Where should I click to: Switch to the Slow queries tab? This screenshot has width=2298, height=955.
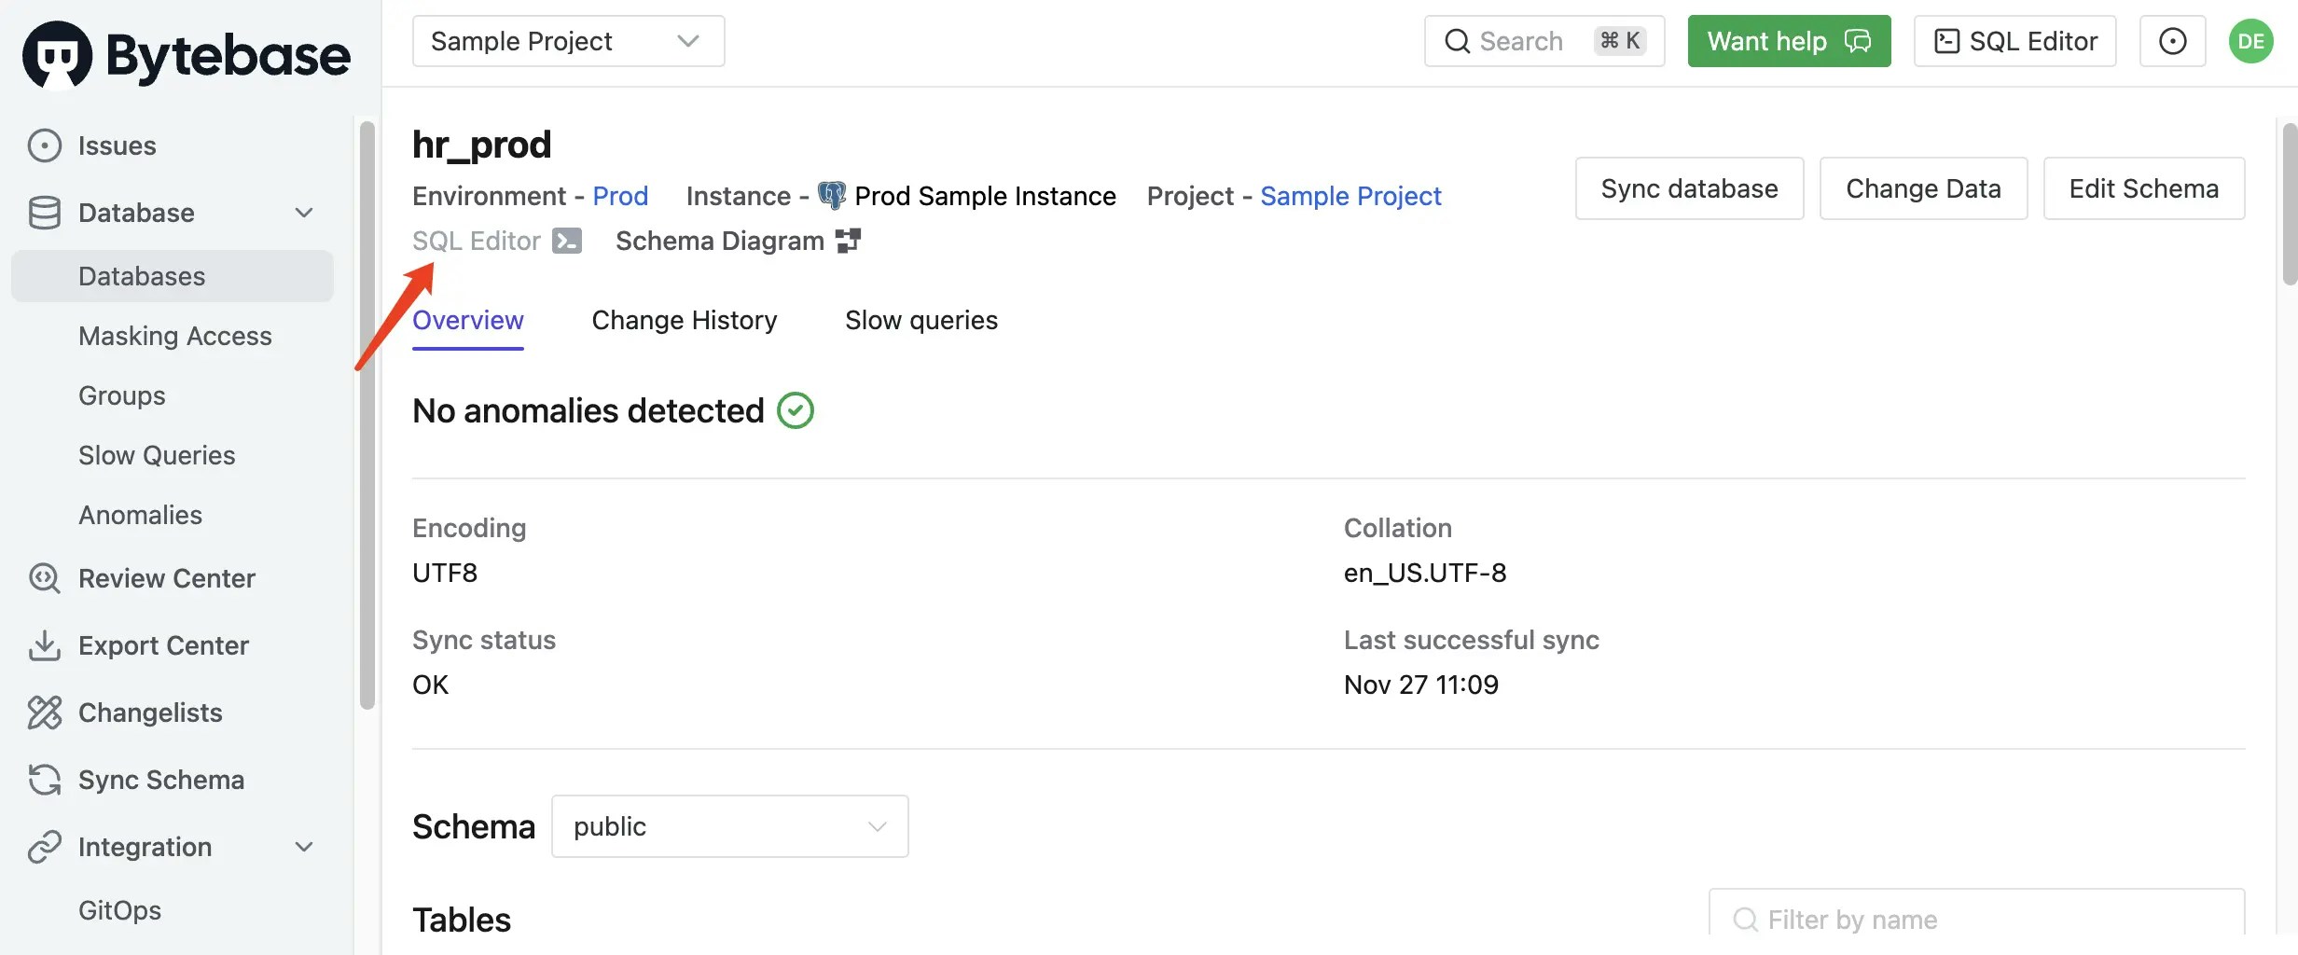click(x=921, y=321)
